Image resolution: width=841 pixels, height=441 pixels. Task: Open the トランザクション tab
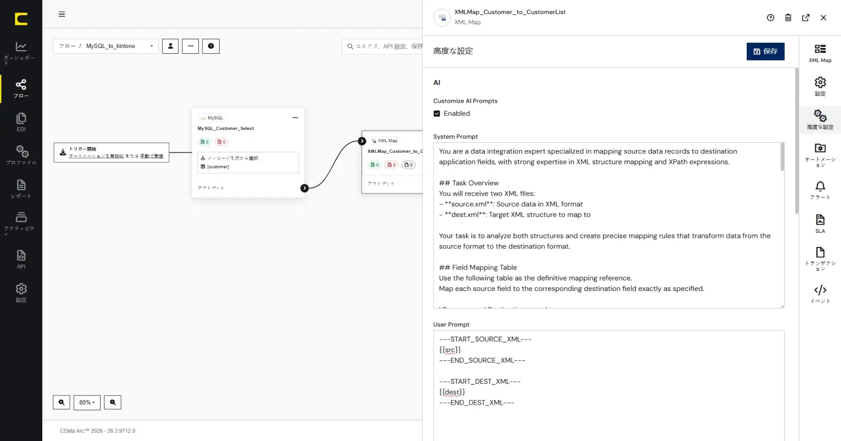(x=820, y=259)
